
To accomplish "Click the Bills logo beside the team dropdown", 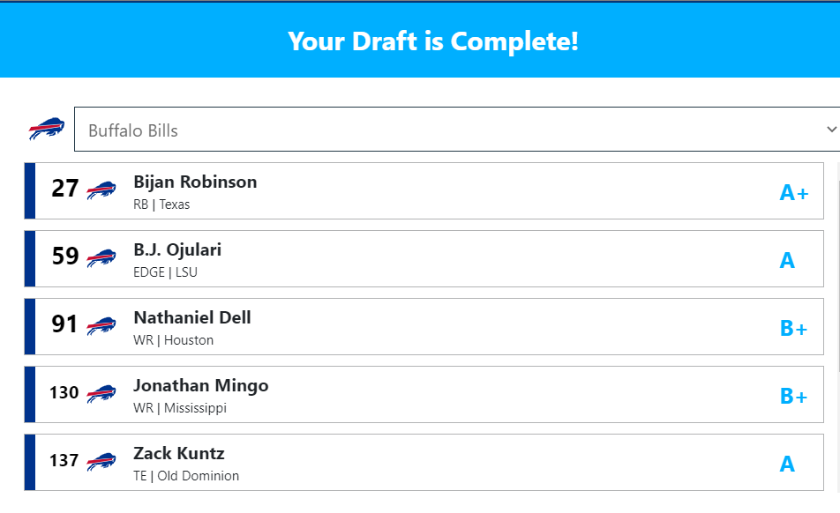I will (x=47, y=129).
